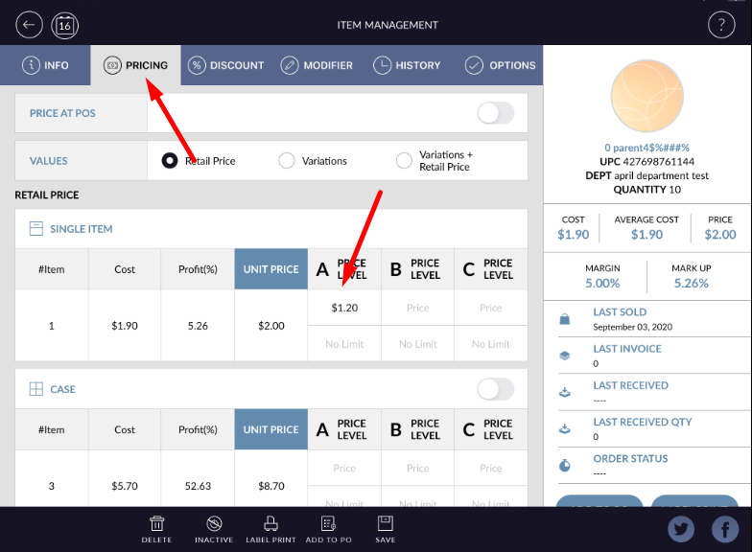This screenshot has height=552, width=752.
Task: Open the calendar icon in header
Action: click(x=64, y=25)
